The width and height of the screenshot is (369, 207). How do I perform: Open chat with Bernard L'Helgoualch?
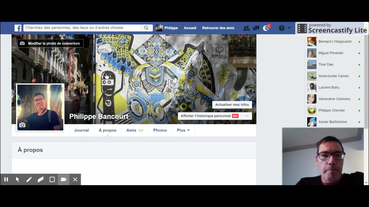(334, 41)
